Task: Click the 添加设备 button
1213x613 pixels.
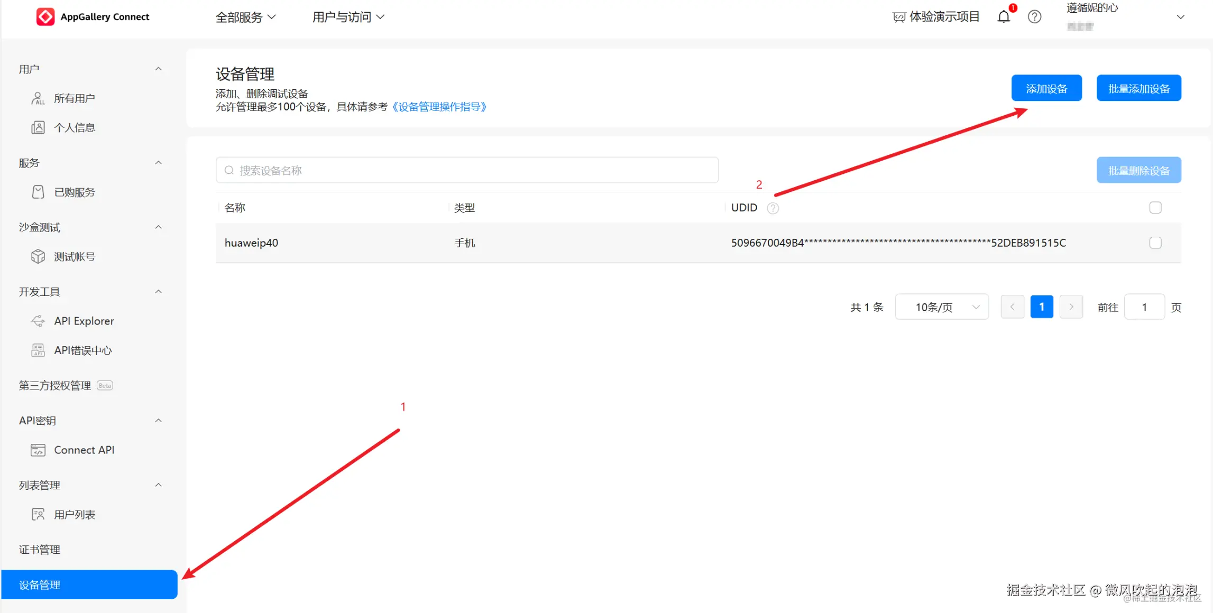Action: 1046,88
